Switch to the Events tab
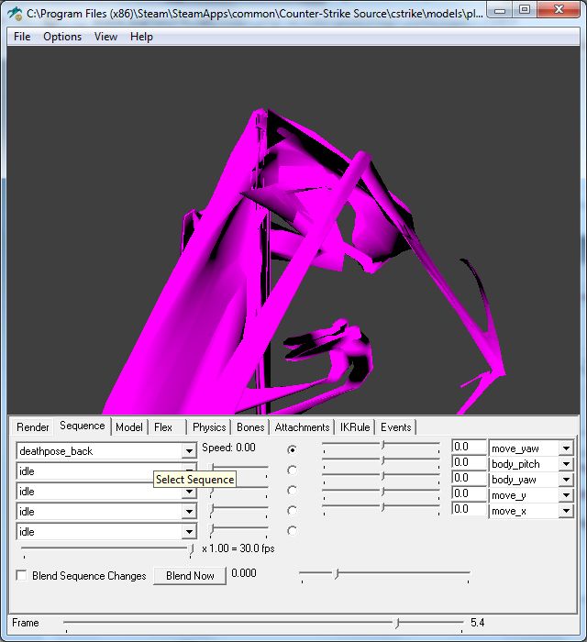Image resolution: width=587 pixels, height=642 pixels. (396, 427)
